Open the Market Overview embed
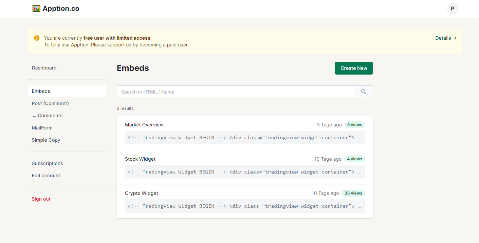The height and width of the screenshot is (243, 479). click(x=144, y=125)
